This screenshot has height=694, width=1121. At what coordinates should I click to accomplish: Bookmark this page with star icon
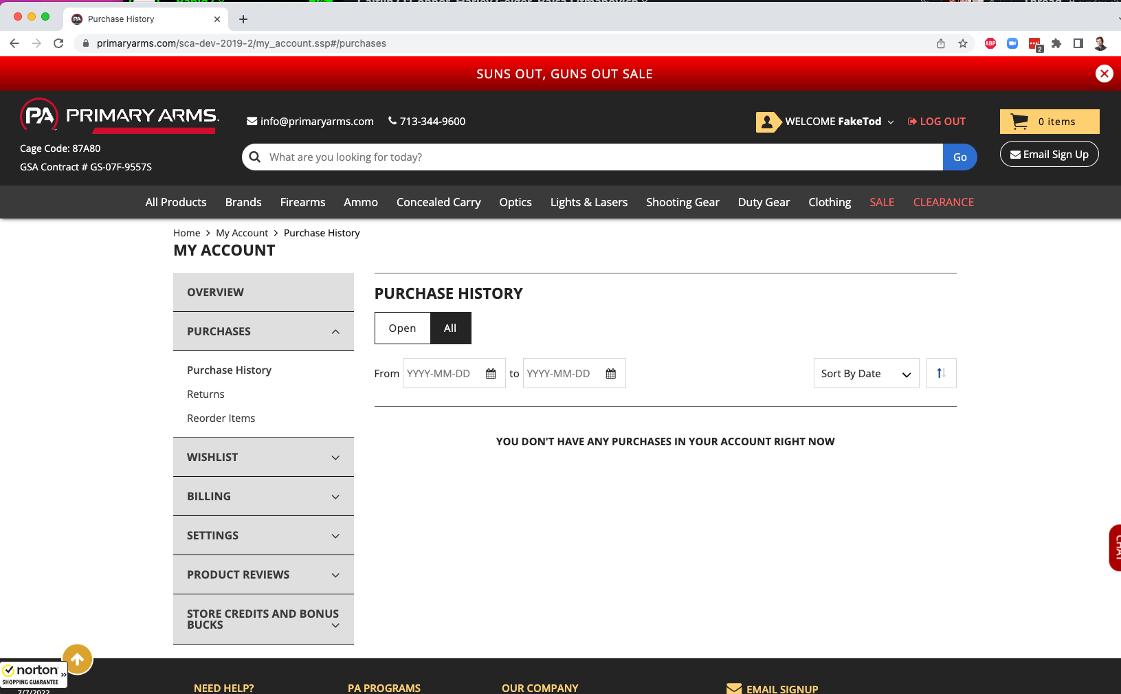click(963, 43)
